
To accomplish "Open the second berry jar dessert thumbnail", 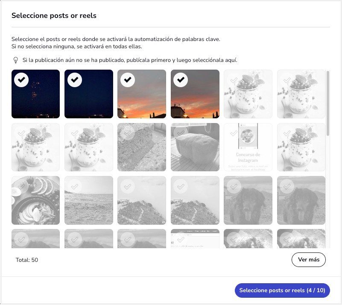I will click(x=301, y=94).
